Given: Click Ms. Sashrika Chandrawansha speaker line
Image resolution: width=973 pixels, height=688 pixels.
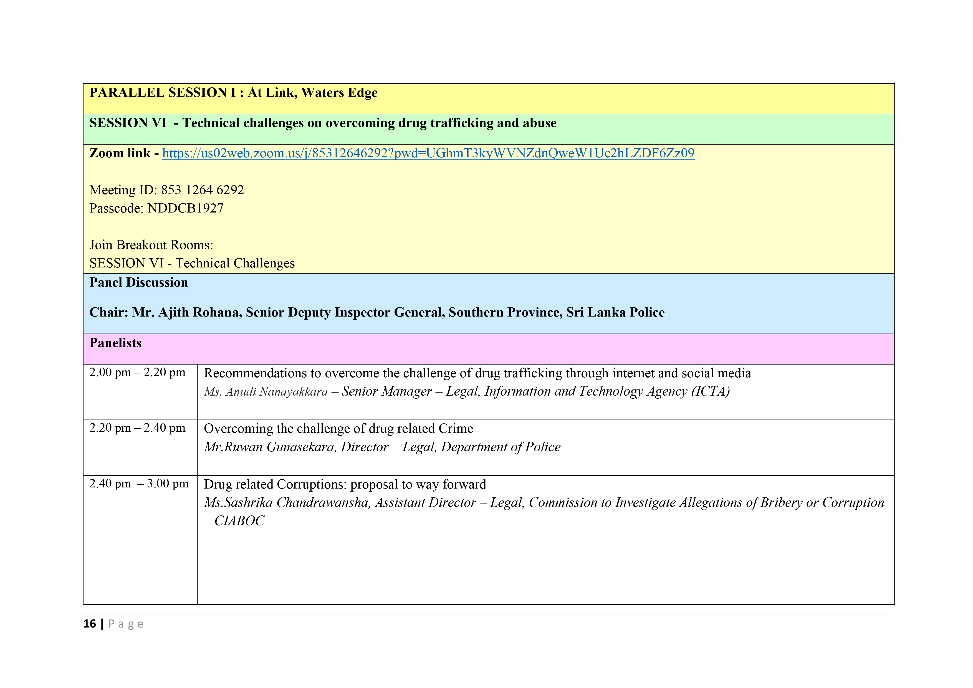Looking at the screenshot, I should (544, 502).
